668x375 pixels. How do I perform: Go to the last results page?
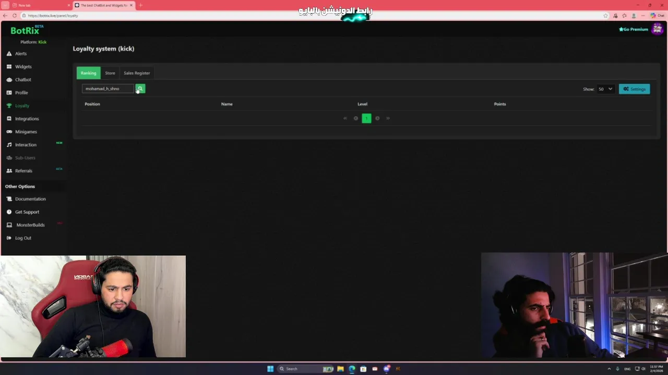click(388, 118)
